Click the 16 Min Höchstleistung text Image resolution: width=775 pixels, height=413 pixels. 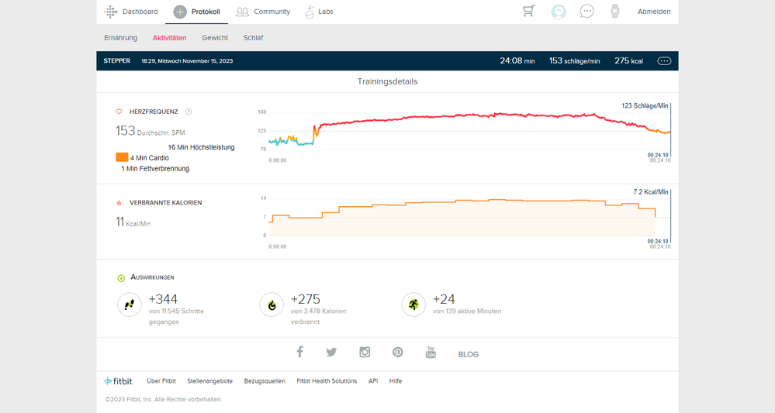(201, 147)
